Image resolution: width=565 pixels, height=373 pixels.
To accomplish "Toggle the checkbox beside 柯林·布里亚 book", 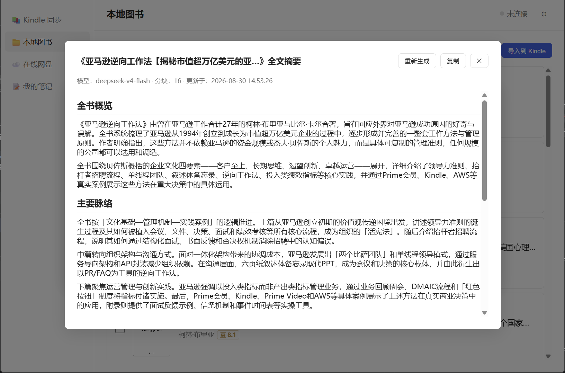I will (120, 330).
